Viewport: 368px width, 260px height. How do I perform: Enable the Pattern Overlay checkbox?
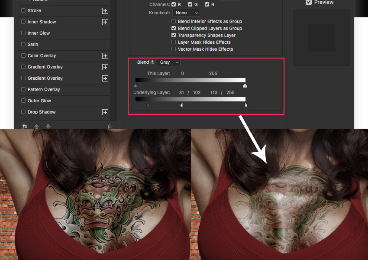[x=23, y=90]
